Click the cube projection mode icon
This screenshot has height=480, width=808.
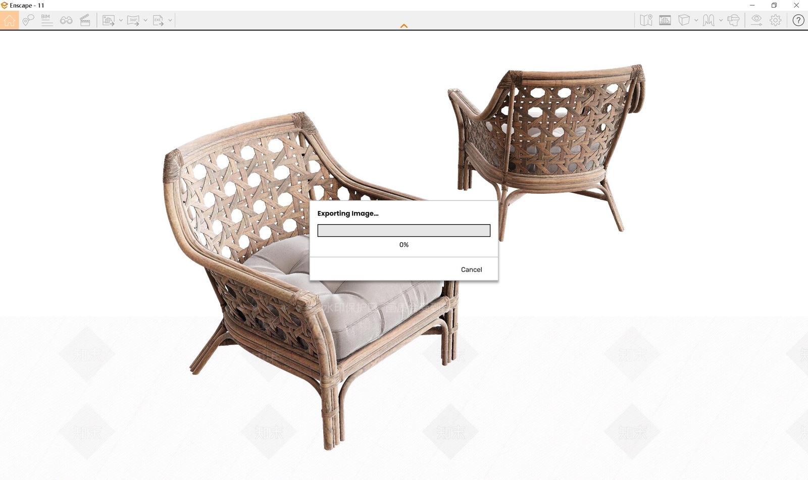click(684, 20)
